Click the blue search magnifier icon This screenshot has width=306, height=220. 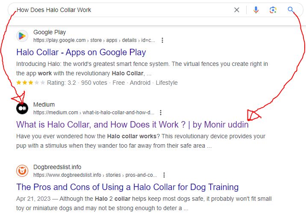[x=291, y=10]
